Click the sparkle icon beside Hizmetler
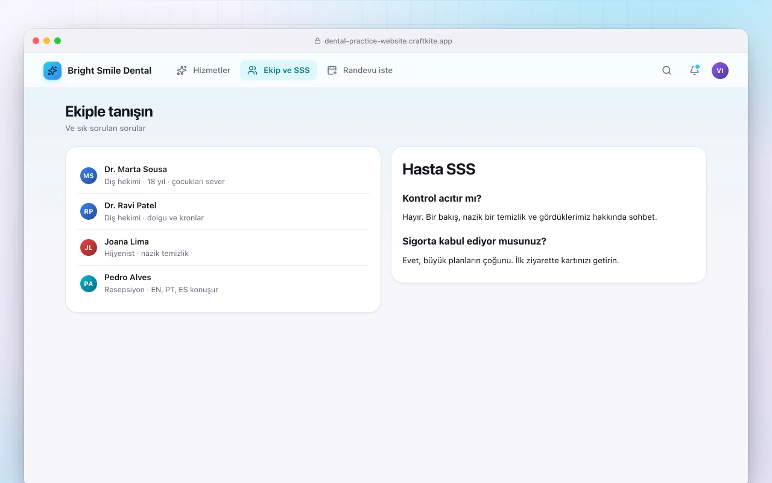This screenshot has width=772, height=483. pyautogui.click(x=182, y=71)
